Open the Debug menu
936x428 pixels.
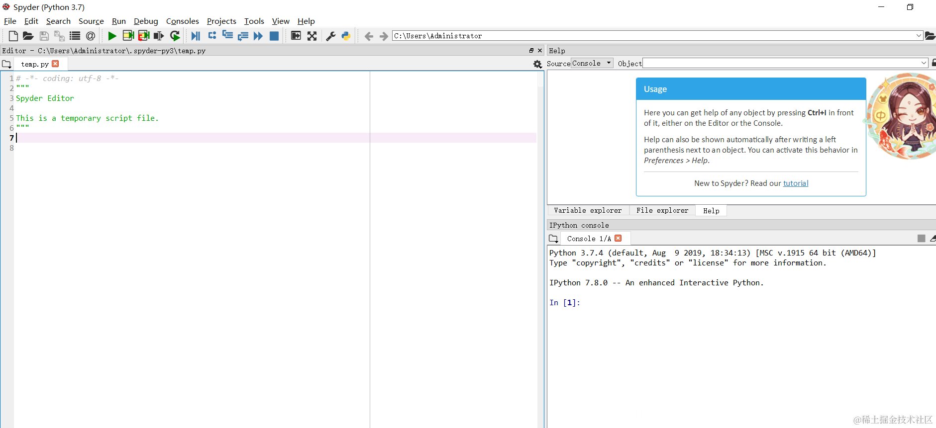tap(146, 21)
